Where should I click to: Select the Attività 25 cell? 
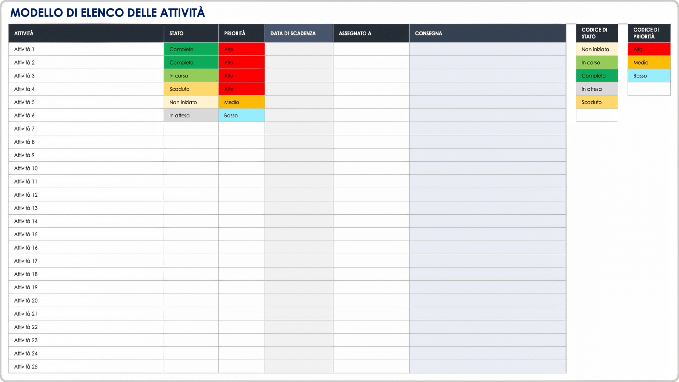tap(86, 367)
